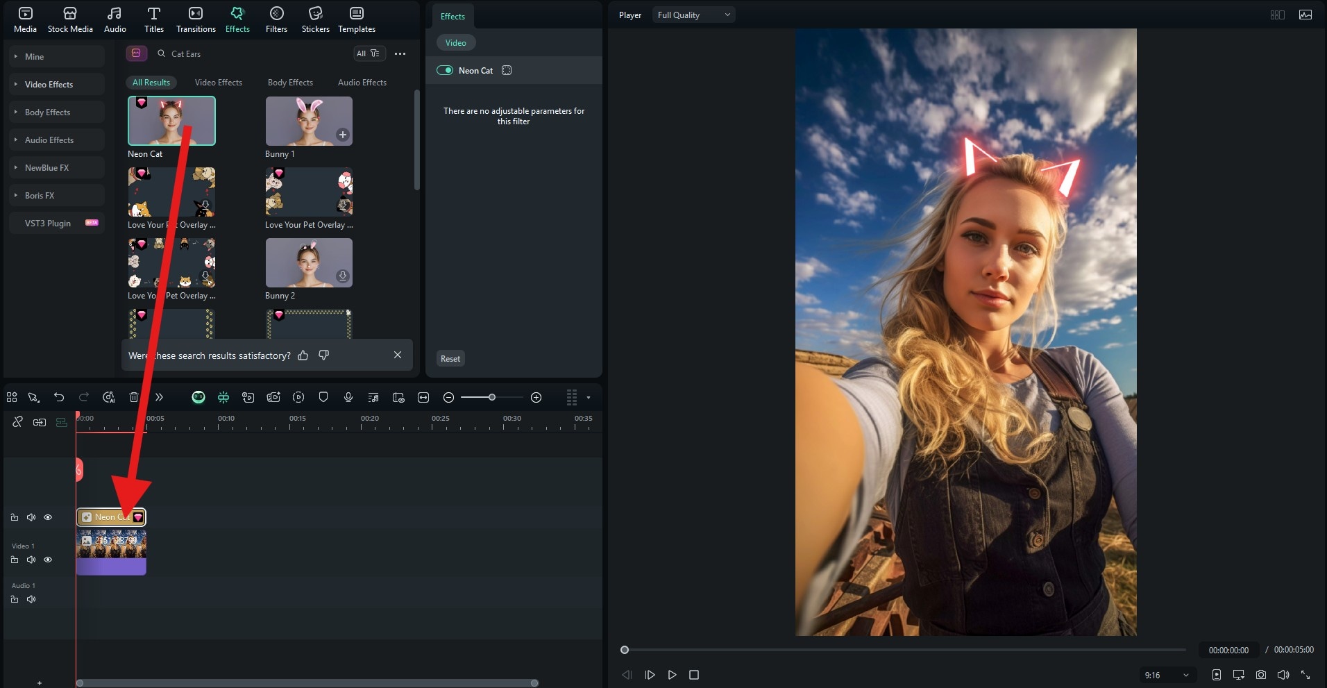
Task: Click the green AI robot assistant icon
Action: coord(198,397)
